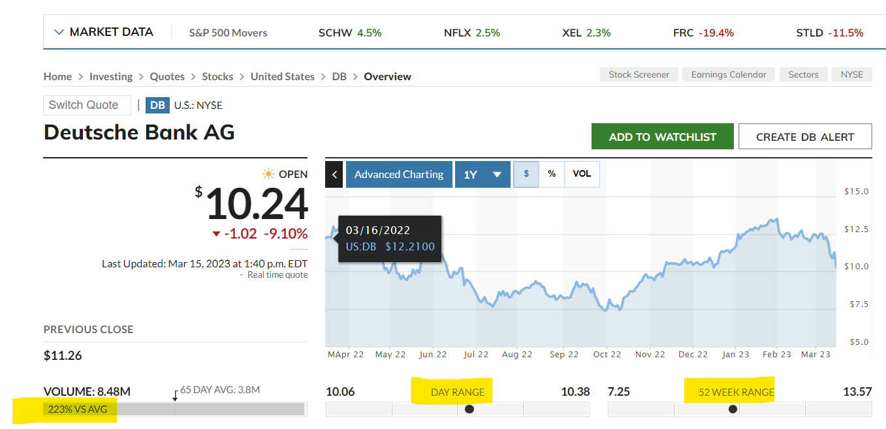Open the Sectors button
886x429 pixels.
click(803, 74)
